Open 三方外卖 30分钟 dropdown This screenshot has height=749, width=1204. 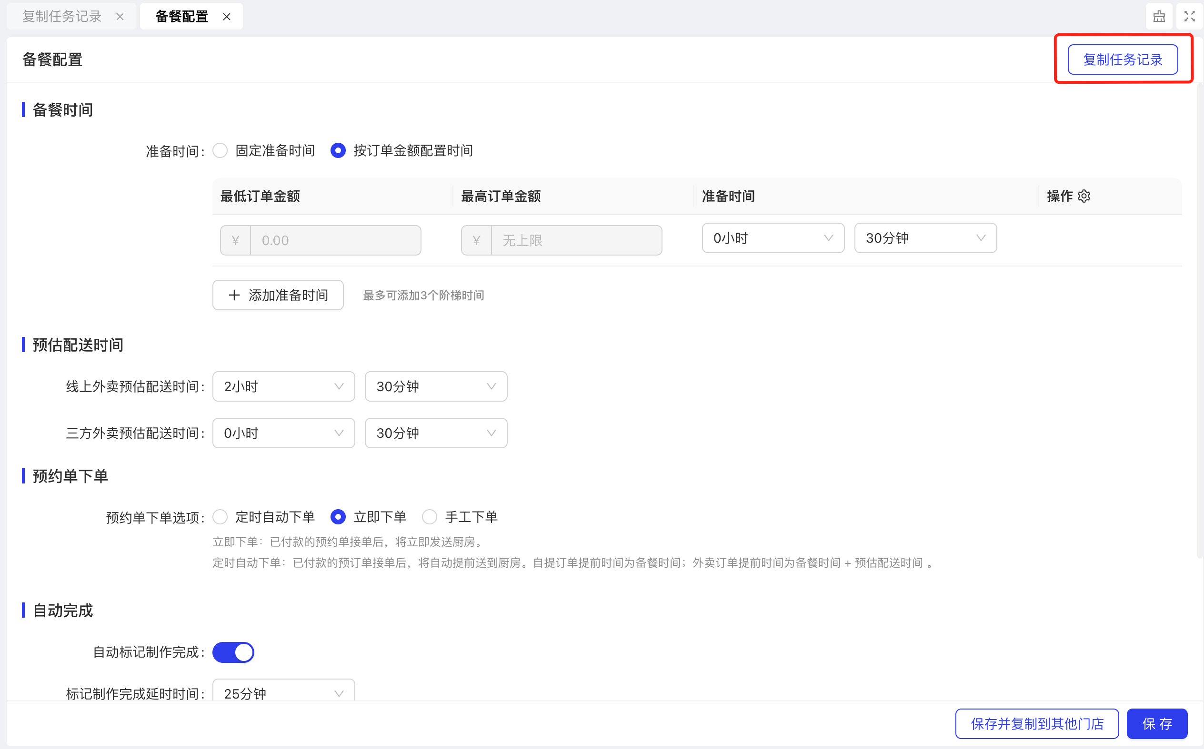tap(436, 433)
